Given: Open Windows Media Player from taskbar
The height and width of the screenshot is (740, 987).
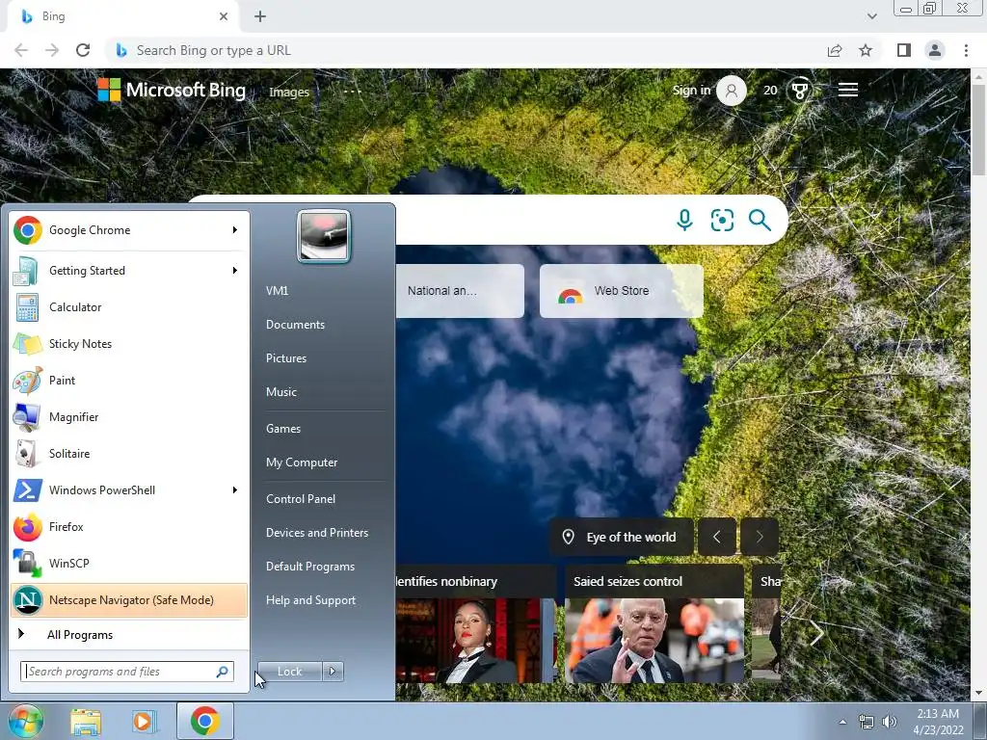Looking at the screenshot, I should [x=145, y=721].
